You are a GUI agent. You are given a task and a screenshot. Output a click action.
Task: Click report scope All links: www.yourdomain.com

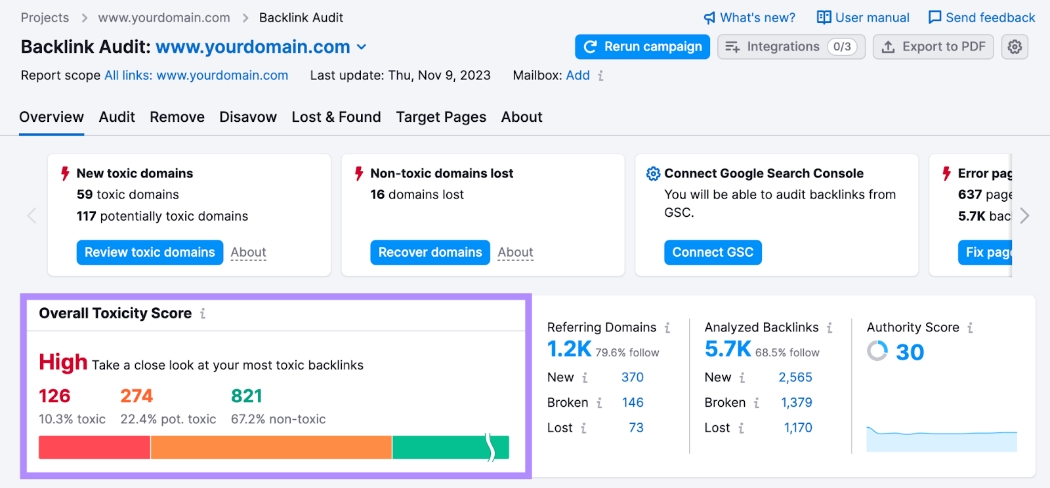pyautogui.click(x=196, y=75)
